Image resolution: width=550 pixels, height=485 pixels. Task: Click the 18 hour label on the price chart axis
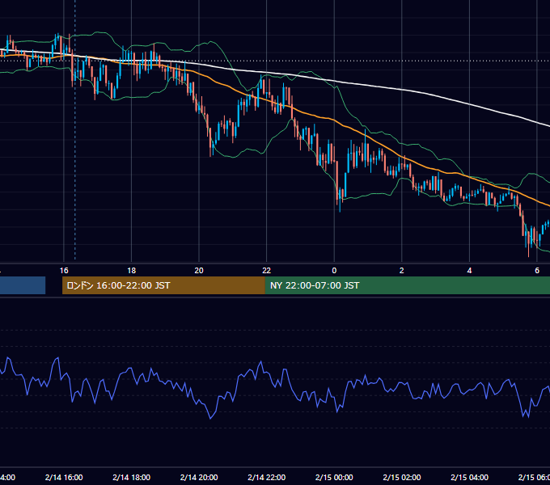click(132, 271)
